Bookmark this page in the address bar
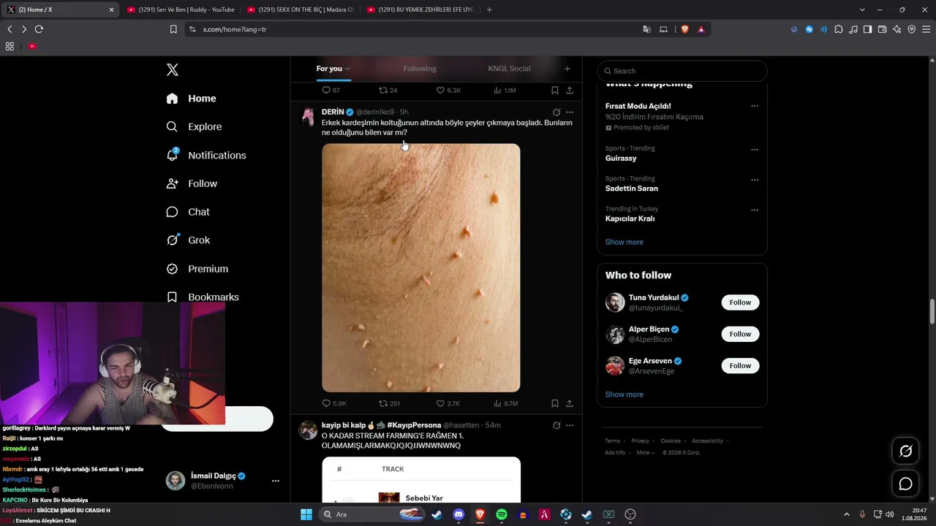This screenshot has height=526, width=936. tap(173, 29)
